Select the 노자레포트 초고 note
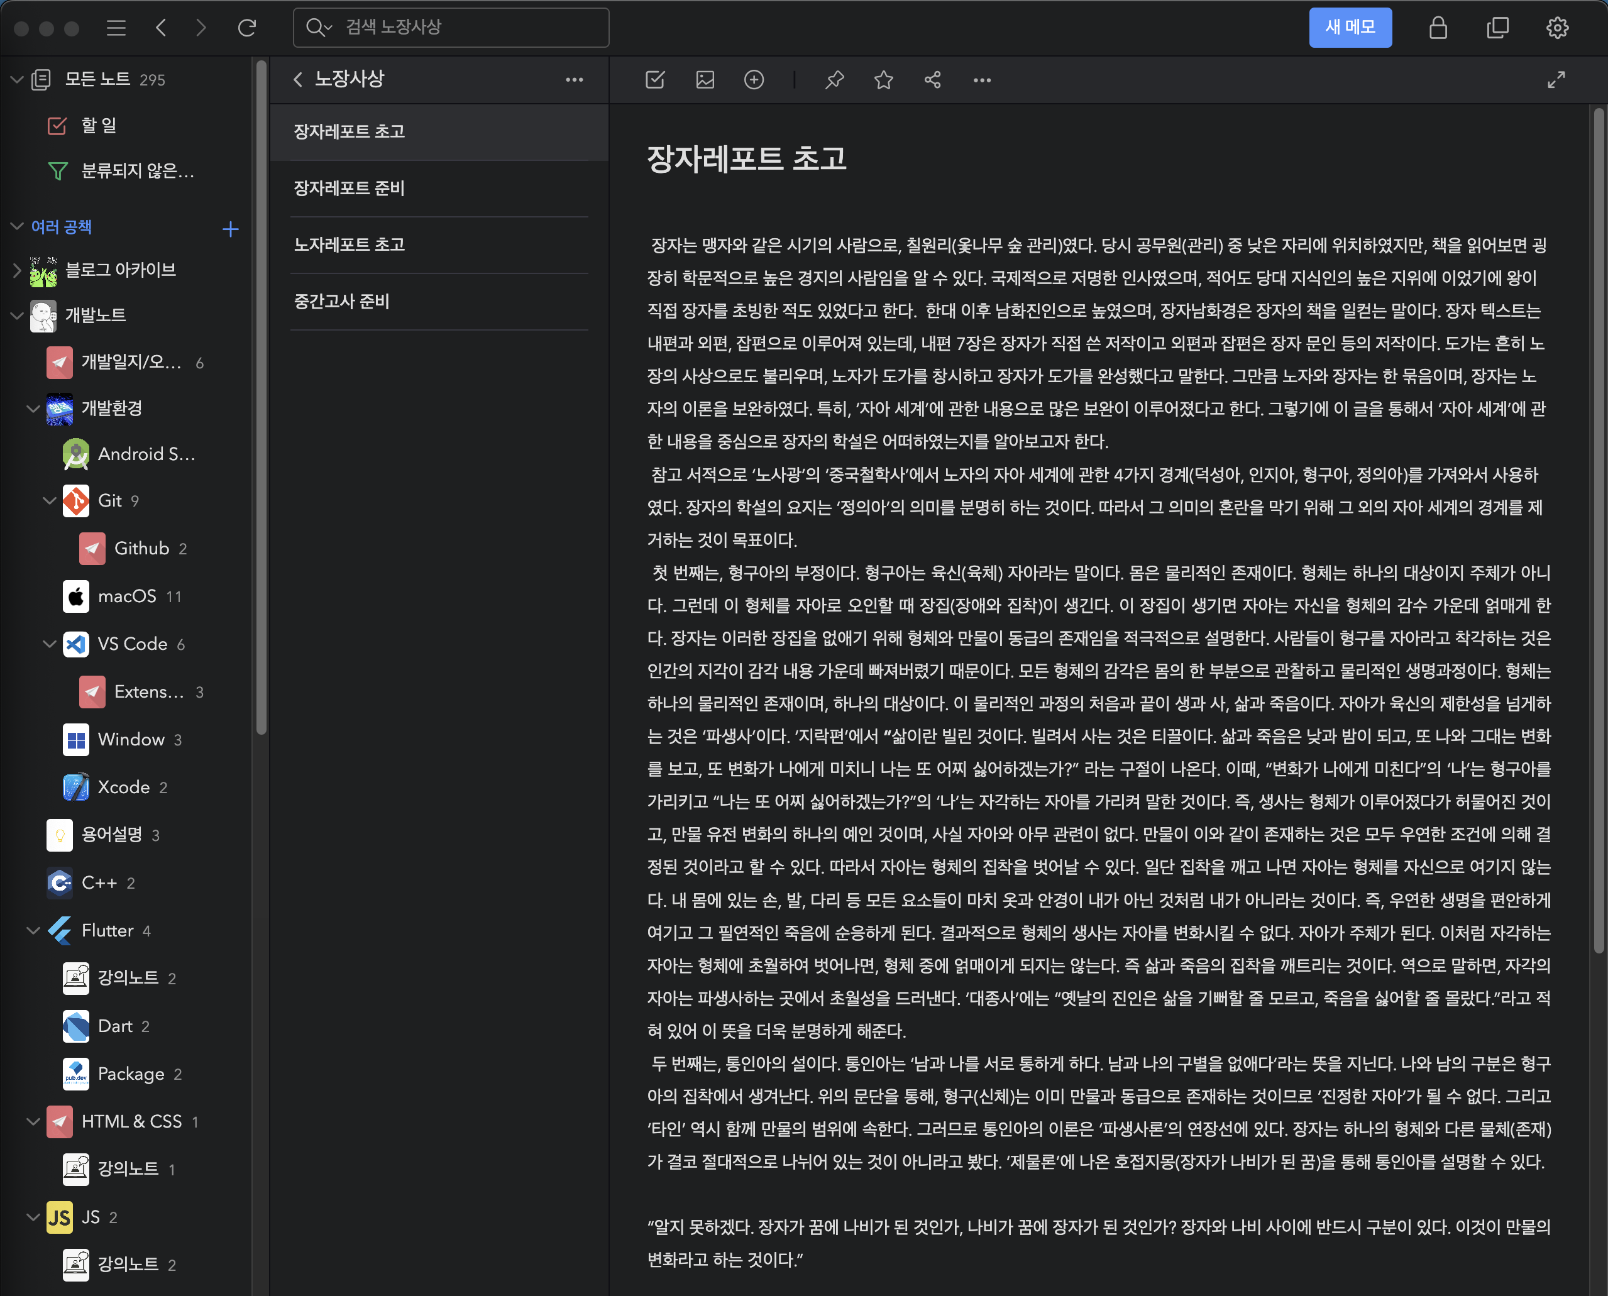 tap(350, 245)
